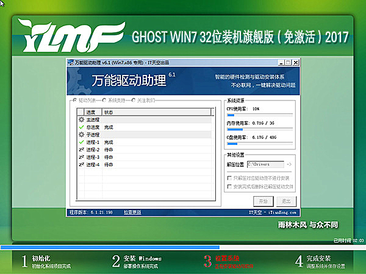Viewport: 366px width, 274px height.
Task: Click step 3 设置系统 label
Action: [227, 258]
